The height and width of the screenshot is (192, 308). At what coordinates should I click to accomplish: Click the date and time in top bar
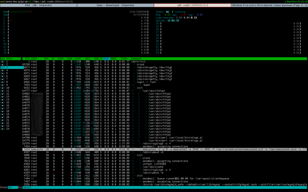click(x=297, y=1)
